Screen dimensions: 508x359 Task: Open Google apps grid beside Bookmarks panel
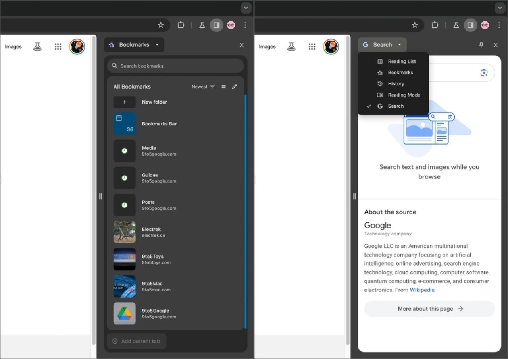(58, 47)
